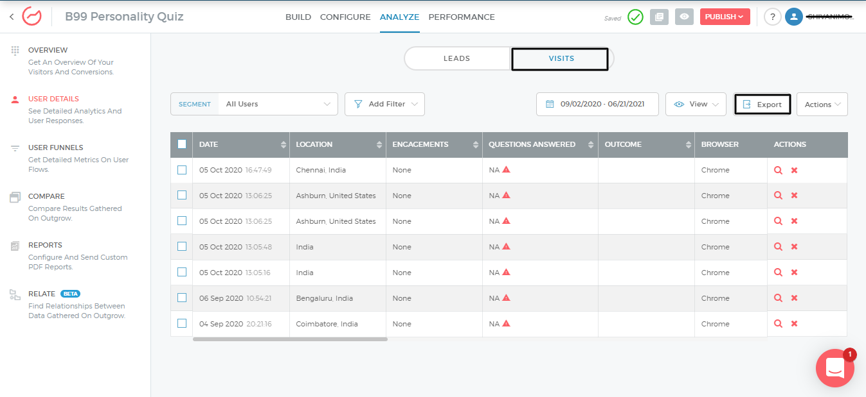The image size is (866, 397).
Task: Open the templates document icon
Action: (659, 17)
